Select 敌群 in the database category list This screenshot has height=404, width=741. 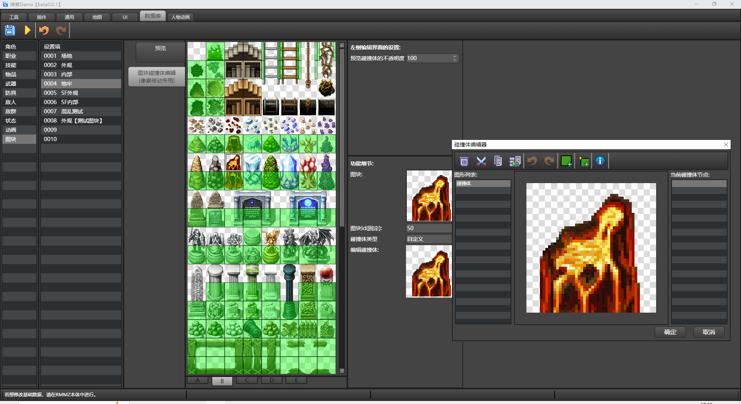(19, 111)
